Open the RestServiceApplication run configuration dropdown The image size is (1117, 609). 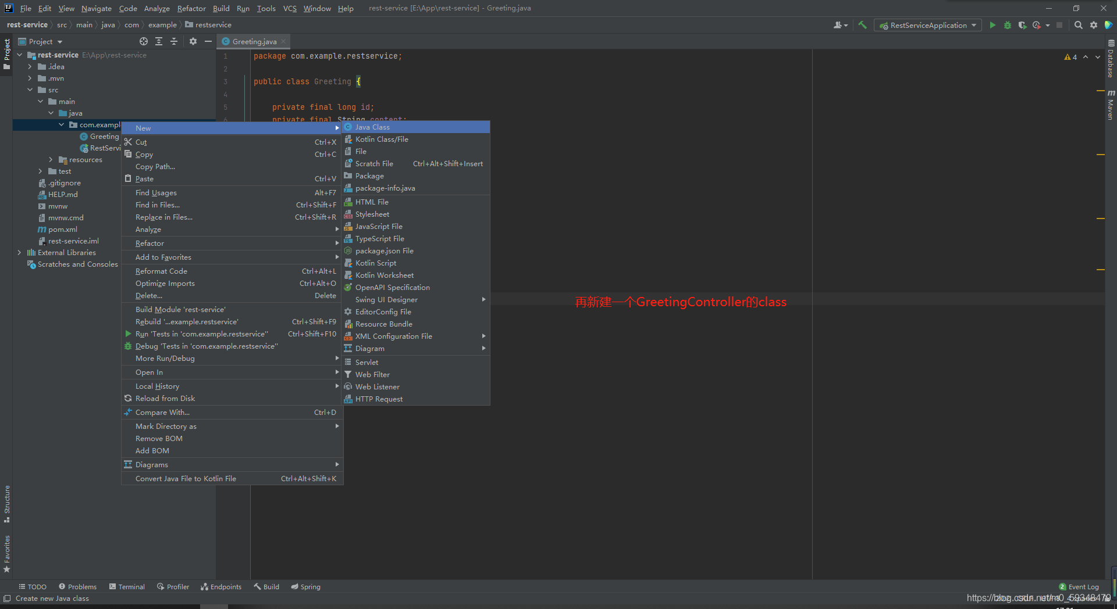point(927,25)
